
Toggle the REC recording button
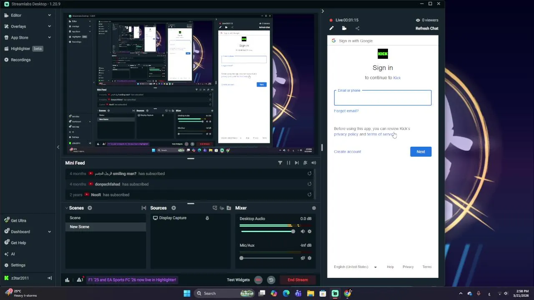258,280
